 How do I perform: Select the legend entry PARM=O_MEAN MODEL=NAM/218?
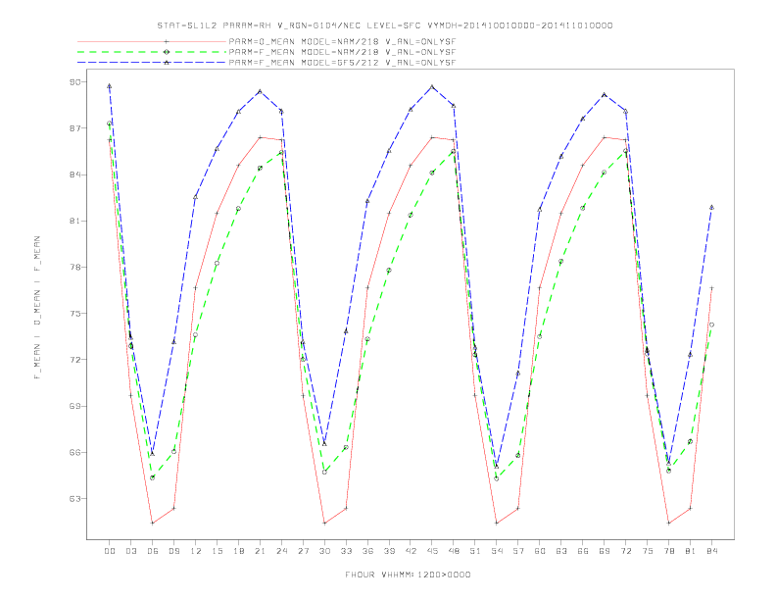click(x=342, y=42)
